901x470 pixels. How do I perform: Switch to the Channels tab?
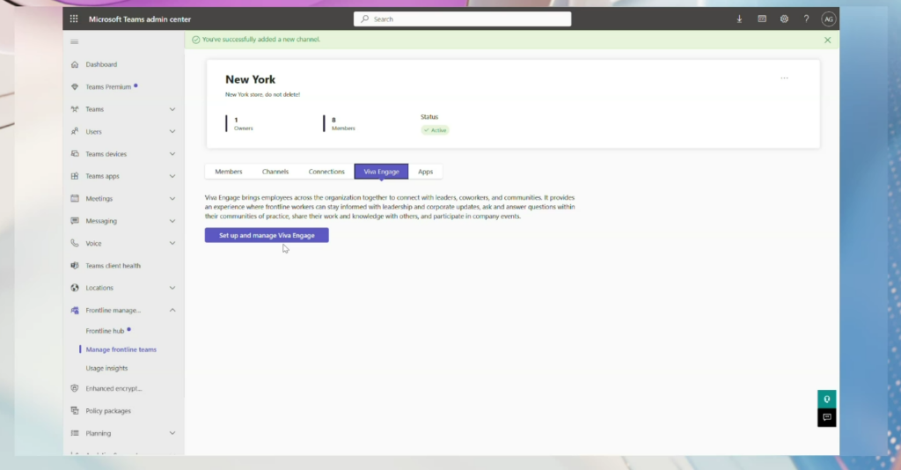tap(275, 172)
